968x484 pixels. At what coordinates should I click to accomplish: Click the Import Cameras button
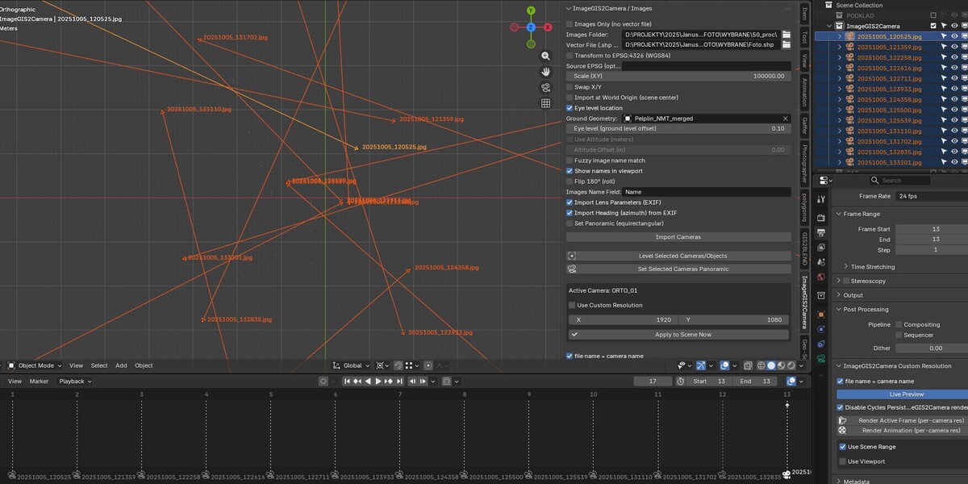pos(678,237)
